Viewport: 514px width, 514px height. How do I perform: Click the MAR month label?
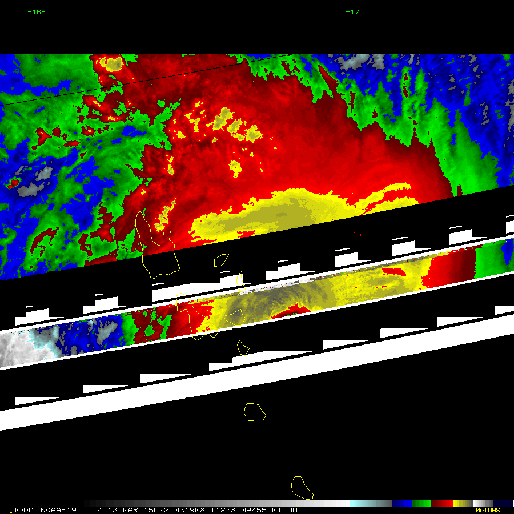tap(130, 510)
